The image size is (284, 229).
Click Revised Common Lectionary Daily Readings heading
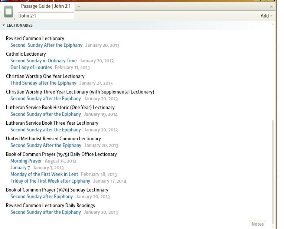click(x=50, y=205)
